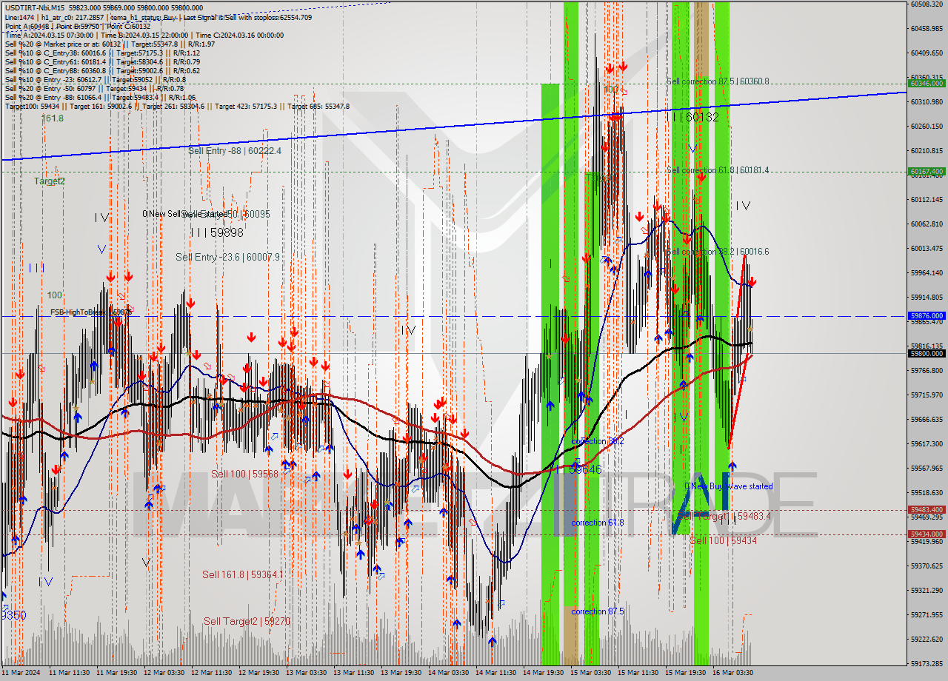This screenshot has height=681, width=948.
Task: Click the '12 Mar 03:30' time axis label
Action: pos(164,673)
